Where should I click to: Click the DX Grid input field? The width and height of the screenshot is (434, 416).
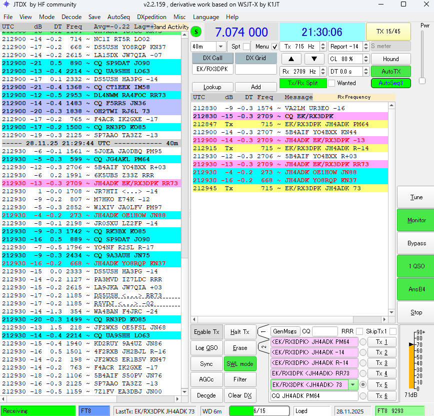coord(255,69)
